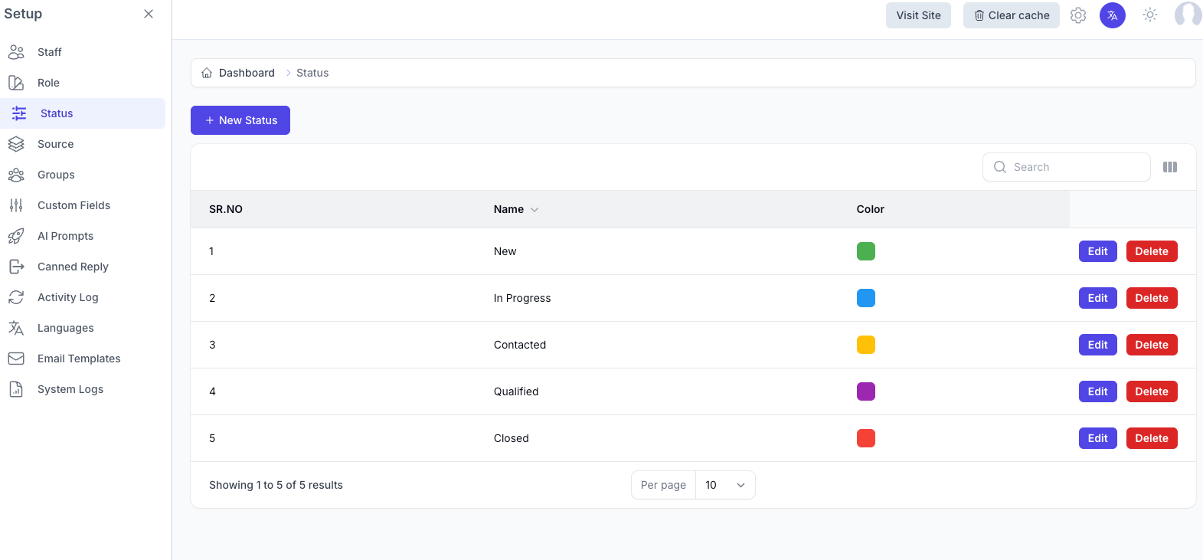Click the Custom Fields adjustments icon
The width and height of the screenshot is (1203, 560).
16,205
